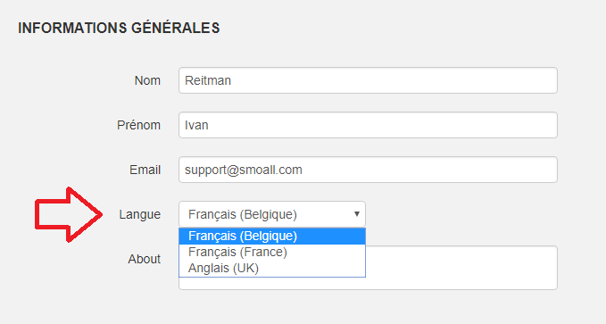Focus the Prénom input field

click(368, 125)
